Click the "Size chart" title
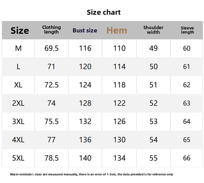The height and width of the screenshot is (183, 204). point(104,12)
